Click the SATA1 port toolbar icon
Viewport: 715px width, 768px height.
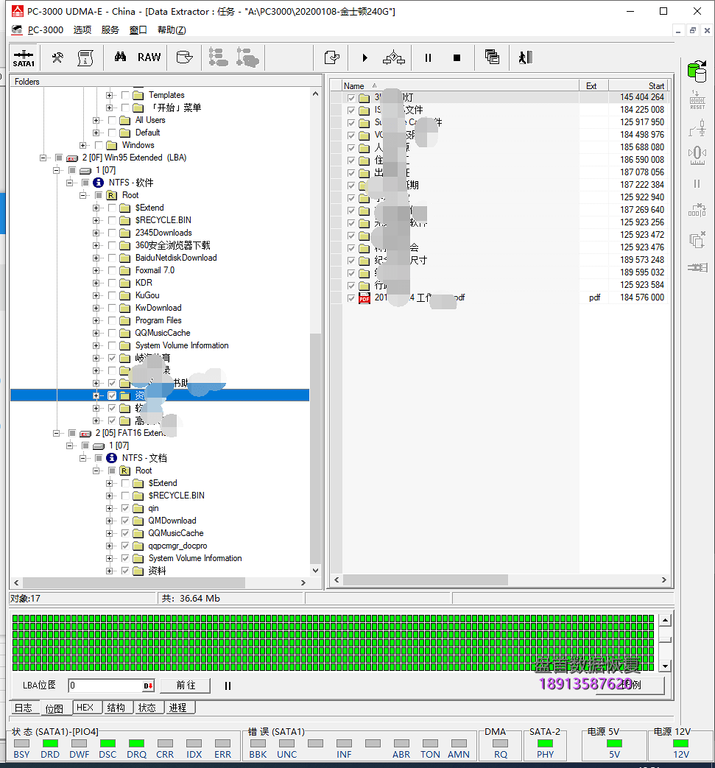(x=24, y=57)
